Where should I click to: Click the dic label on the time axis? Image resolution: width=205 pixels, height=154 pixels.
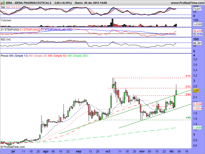click(172, 151)
